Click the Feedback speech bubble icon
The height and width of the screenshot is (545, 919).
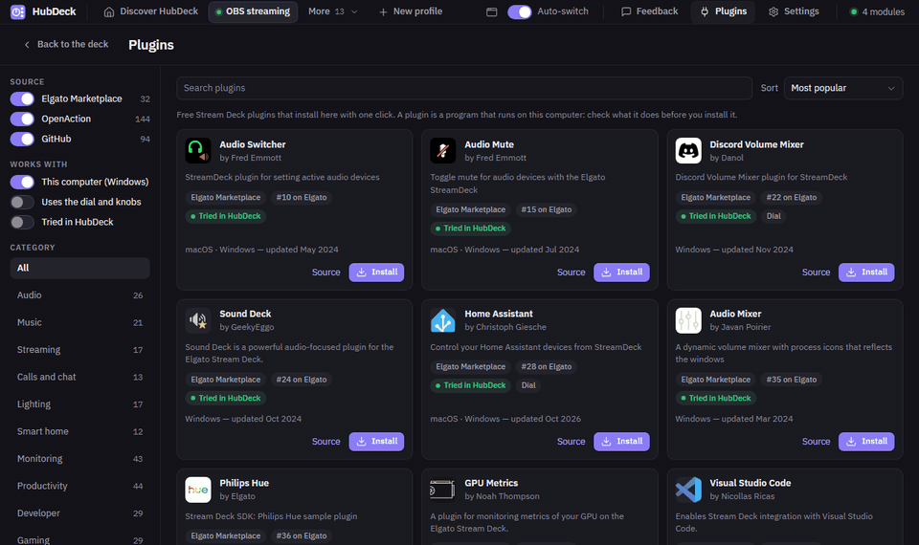click(x=626, y=11)
